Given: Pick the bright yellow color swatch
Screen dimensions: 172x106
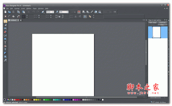Looking at the screenshot, I should point(36,100).
